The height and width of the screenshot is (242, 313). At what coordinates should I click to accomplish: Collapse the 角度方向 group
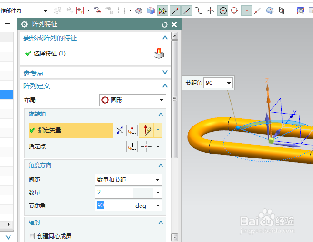161,165
